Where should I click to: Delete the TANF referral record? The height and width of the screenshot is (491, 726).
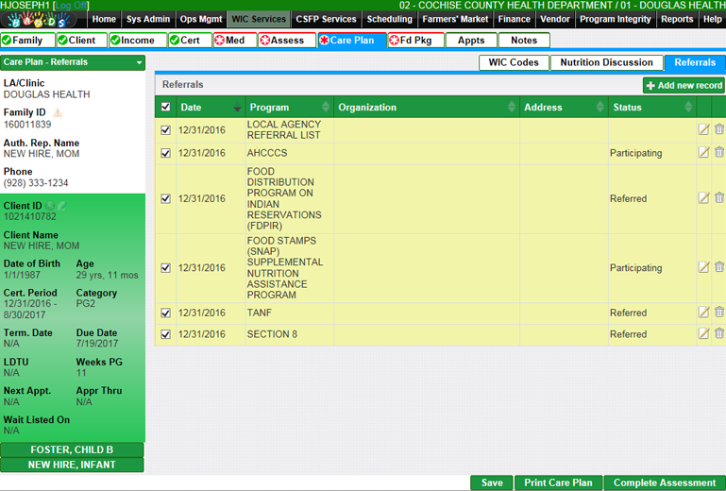coord(719,313)
